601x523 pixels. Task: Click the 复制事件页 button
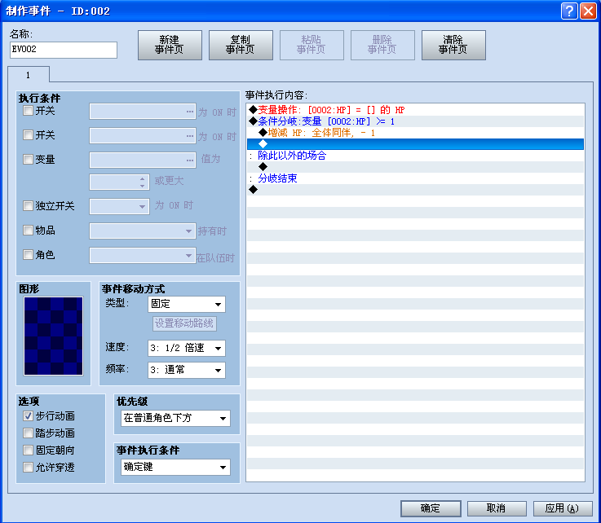pos(241,45)
